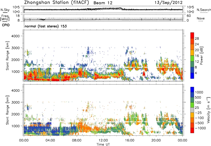211x146 pixels.
Task: Click the 'Power [dB]' color bar label
Action: [201, 56]
